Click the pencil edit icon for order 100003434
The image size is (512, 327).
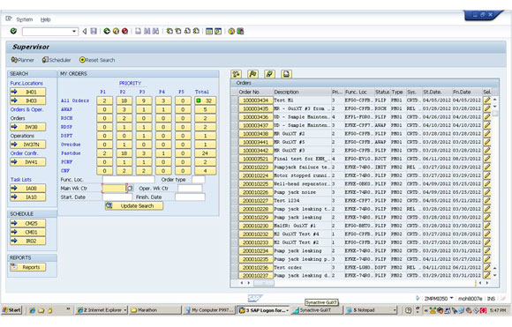(487, 100)
